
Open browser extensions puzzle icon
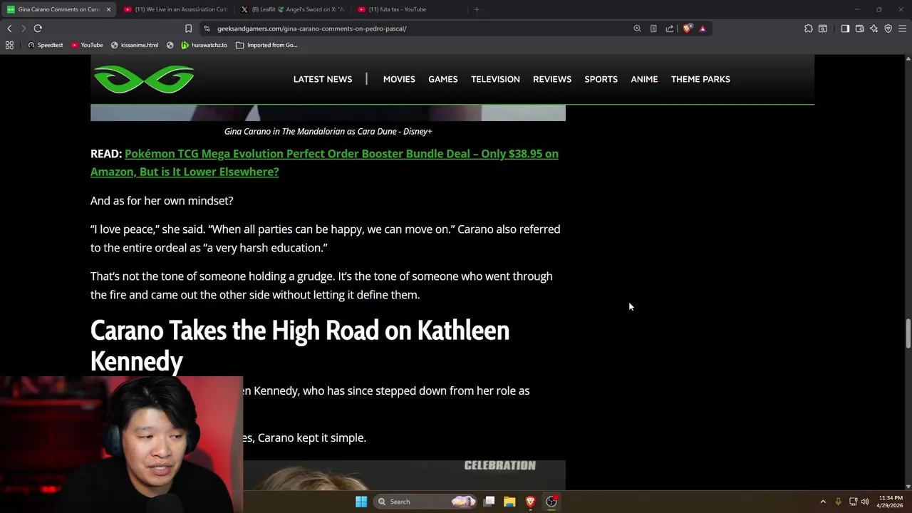coord(808,28)
